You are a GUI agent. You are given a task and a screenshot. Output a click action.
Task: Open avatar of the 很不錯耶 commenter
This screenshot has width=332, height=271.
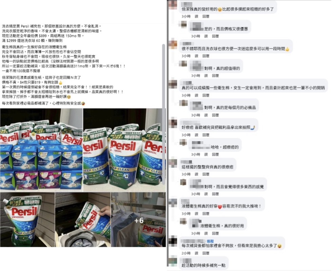click(173, 44)
